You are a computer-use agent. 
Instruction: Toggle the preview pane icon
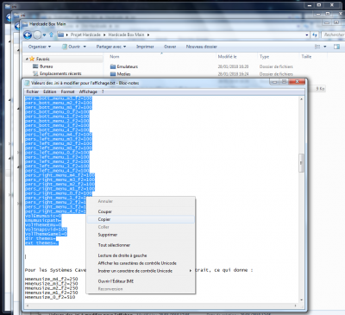pyautogui.click(x=336, y=47)
